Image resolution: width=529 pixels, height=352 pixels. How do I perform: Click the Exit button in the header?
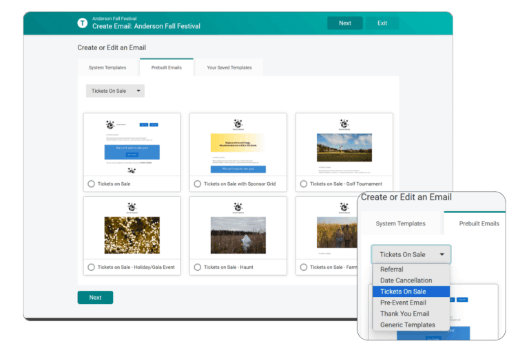click(382, 23)
